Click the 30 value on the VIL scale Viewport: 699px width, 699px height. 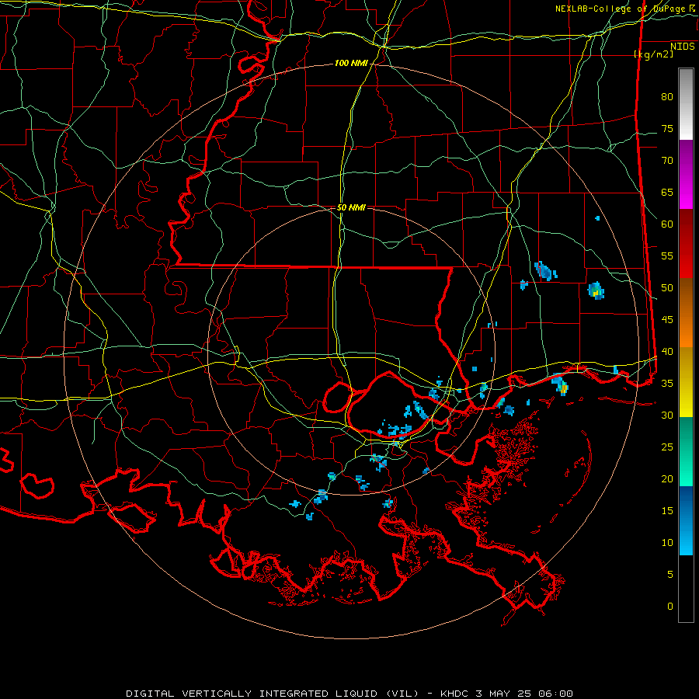pyautogui.click(x=667, y=415)
